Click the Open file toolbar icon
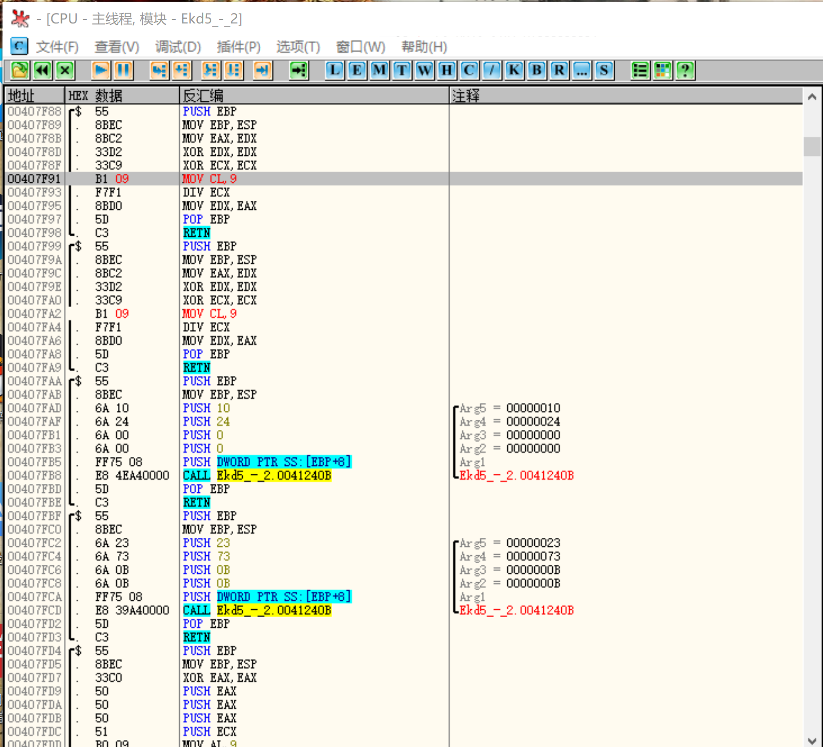The width and height of the screenshot is (823, 747). [x=20, y=70]
